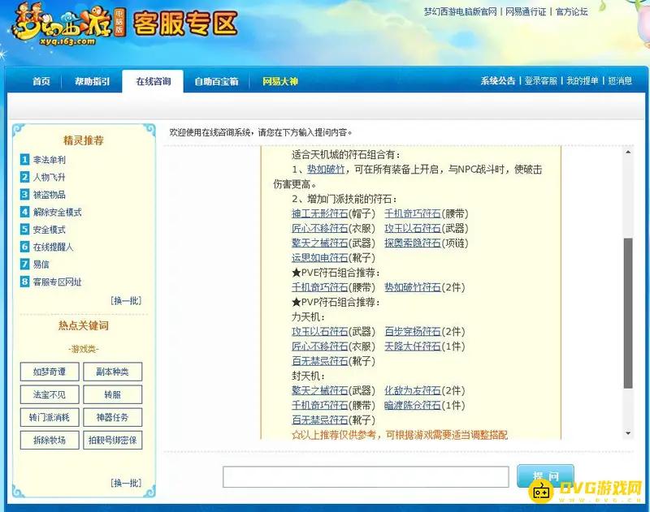The height and width of the screenshot is (512, 650).
Task: Click the 拆除牧场 keyword button
Action: pyautogui.click(x=50, y=440)
